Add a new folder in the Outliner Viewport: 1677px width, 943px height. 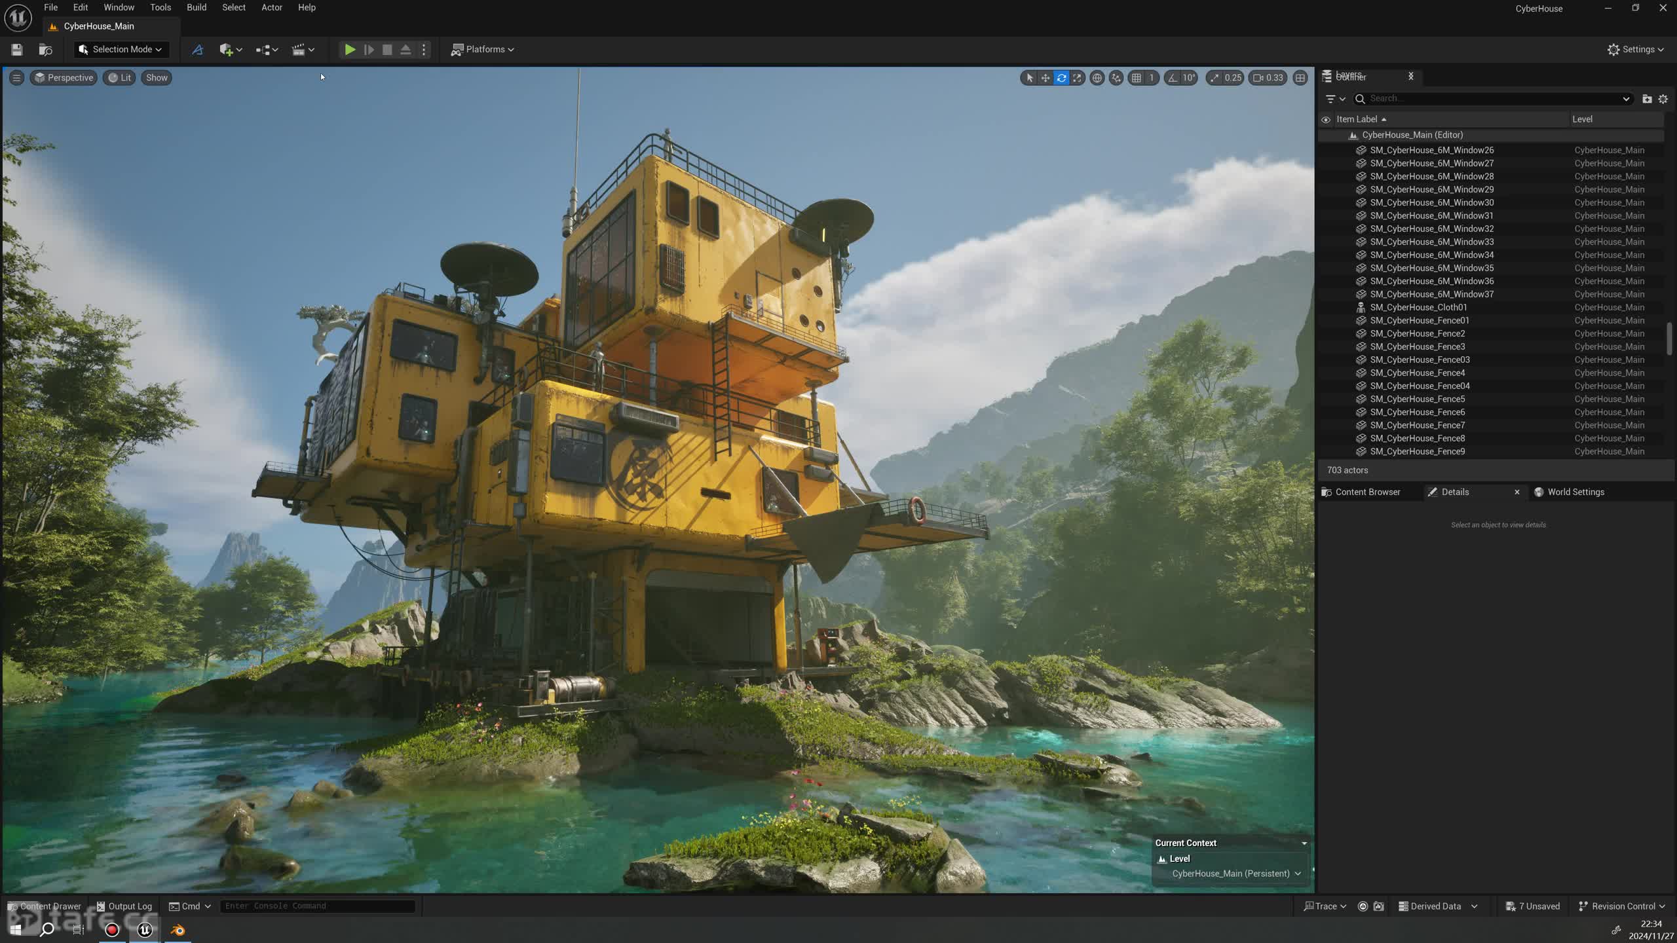click(1647, 99)
